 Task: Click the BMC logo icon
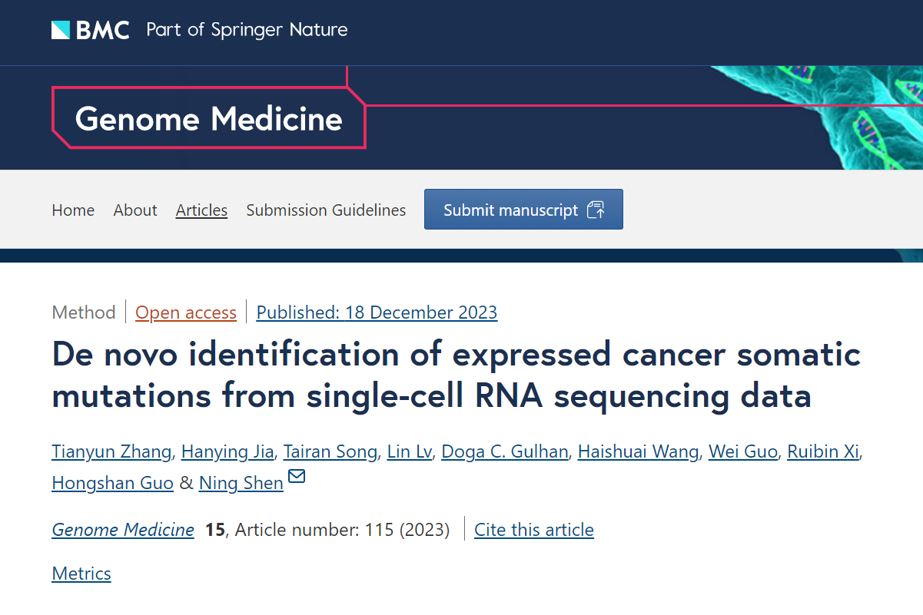click(x=61, y=30)
